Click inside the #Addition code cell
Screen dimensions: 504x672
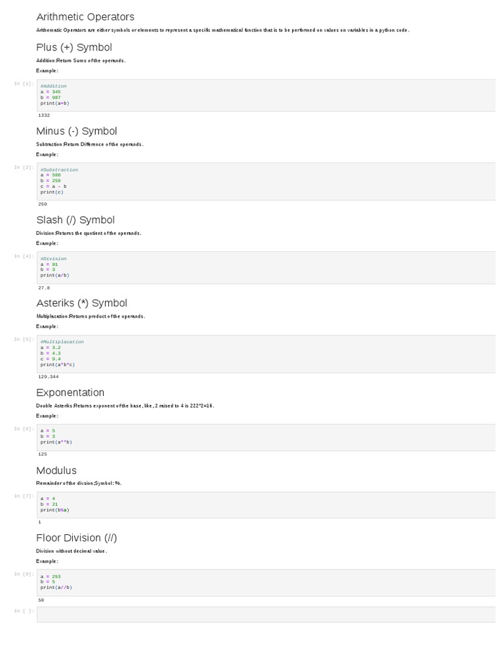click(266, 95)
